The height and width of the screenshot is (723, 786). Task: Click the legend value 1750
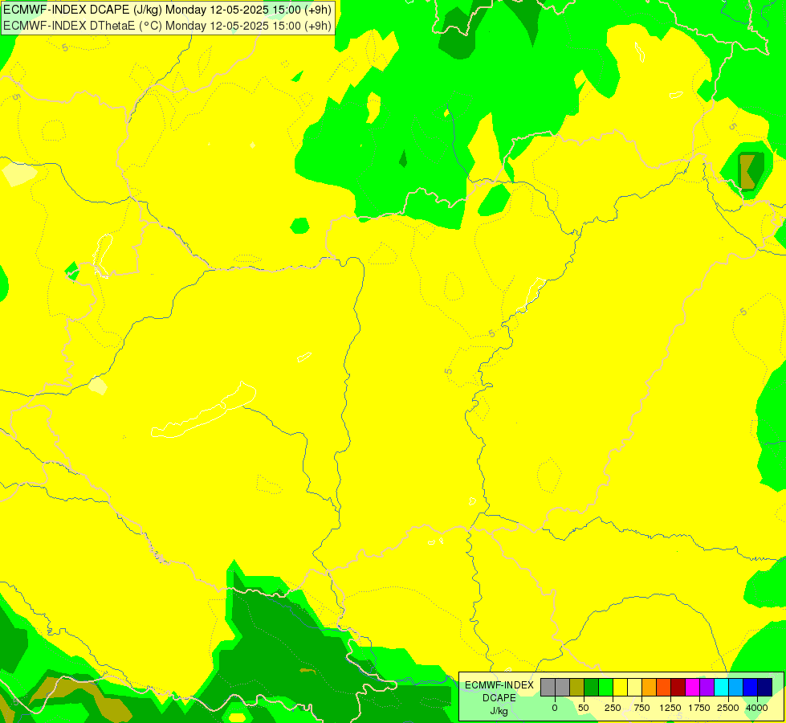coord(699,708)
